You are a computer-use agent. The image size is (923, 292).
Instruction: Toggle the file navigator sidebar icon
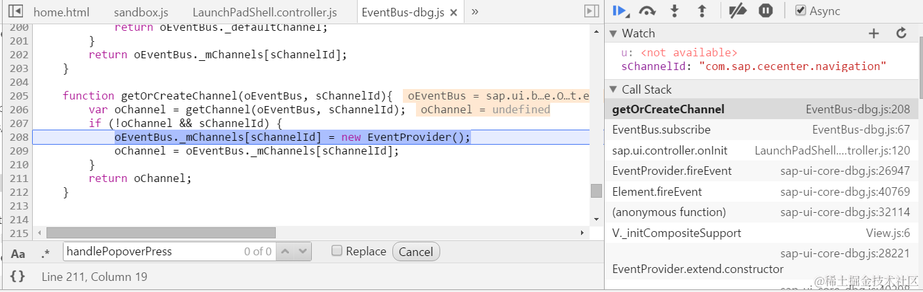click(15, 12)
